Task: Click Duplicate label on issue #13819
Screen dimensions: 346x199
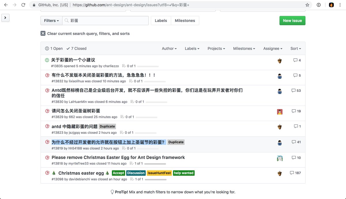Action: pyautogui.click(x=176, y=142)
